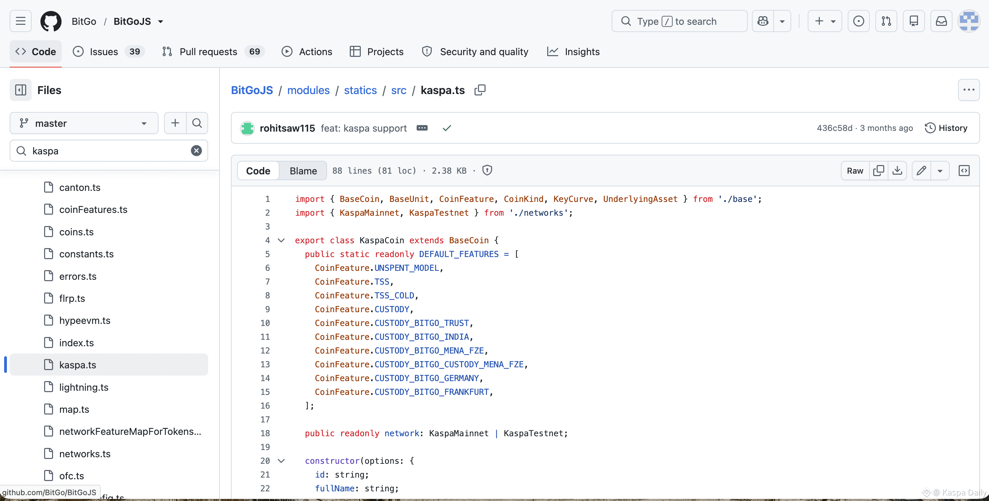This screenshot has width=989, height=501.
Task: View the Raw file
Action: coord(855,171)
